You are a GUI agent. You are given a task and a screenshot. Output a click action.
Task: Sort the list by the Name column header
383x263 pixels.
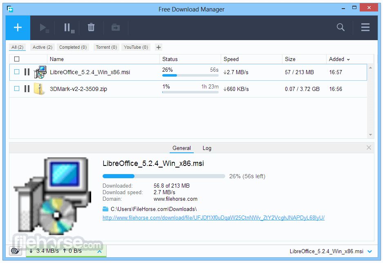tap(103, 59)
